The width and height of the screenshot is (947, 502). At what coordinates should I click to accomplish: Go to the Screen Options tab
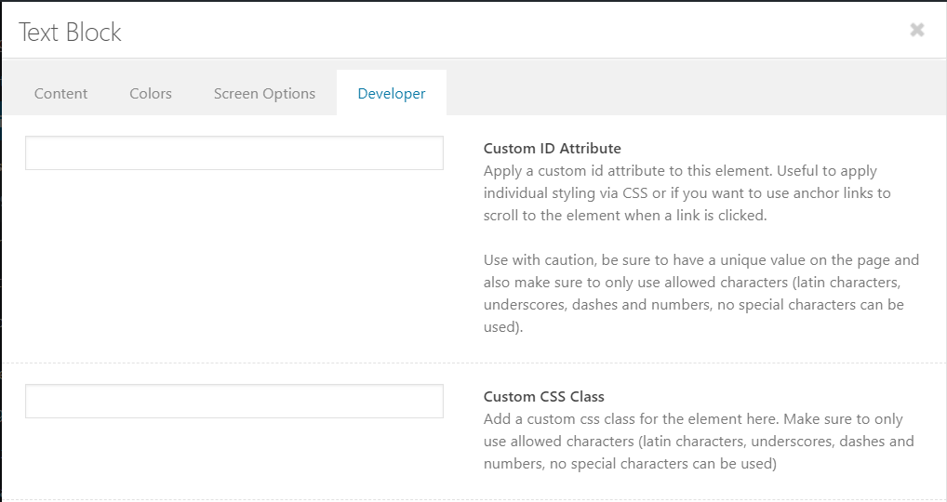click(x=264, y=93)
